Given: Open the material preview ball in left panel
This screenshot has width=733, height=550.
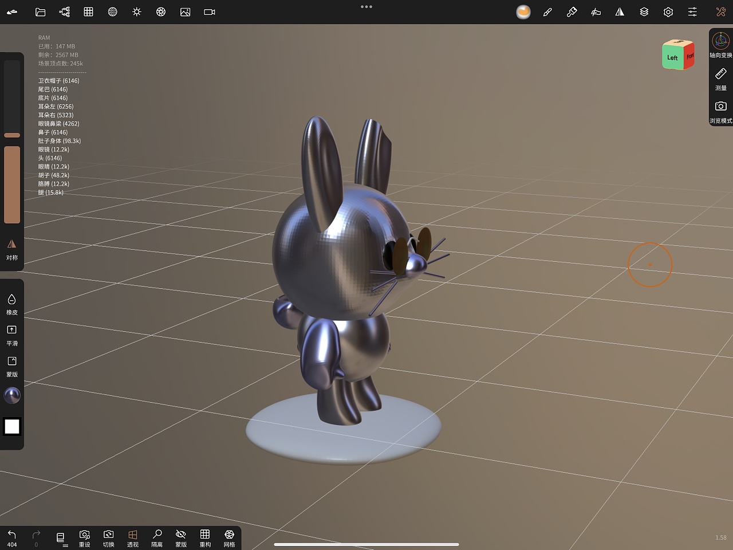Looking at the screenshot, I should (12, 395).
